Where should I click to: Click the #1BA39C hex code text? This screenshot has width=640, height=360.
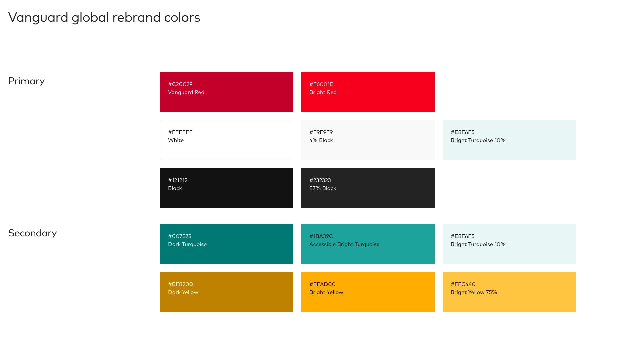click(x=321, y=236)
